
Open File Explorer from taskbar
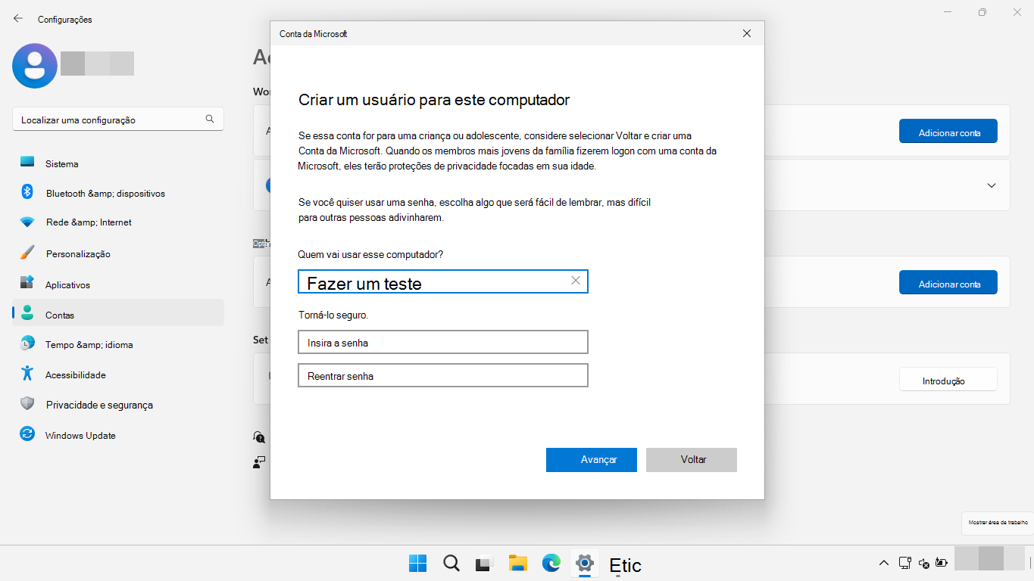click(x=517, y=564)
